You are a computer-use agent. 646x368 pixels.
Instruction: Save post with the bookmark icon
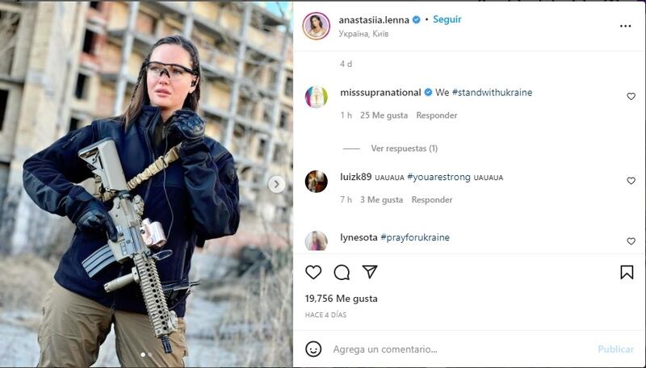pyautogui.click(x=627, y=272)
